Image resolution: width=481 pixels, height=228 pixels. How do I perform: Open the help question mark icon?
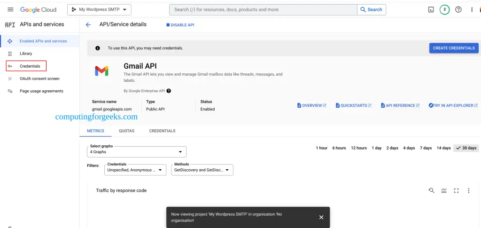tap(458, 9)
